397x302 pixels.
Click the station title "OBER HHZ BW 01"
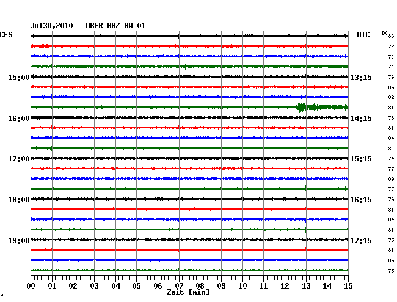pos(115,26)
